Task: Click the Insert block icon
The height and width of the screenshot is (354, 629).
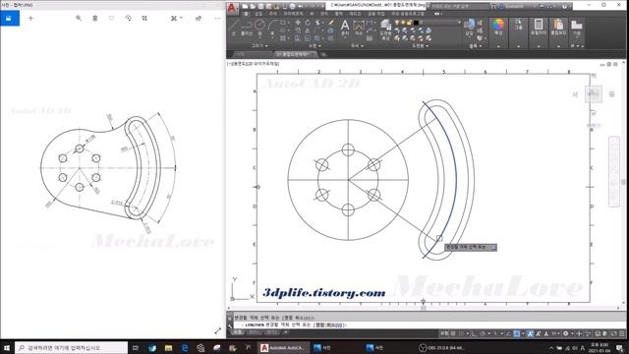Action: (x=469, y=28)
